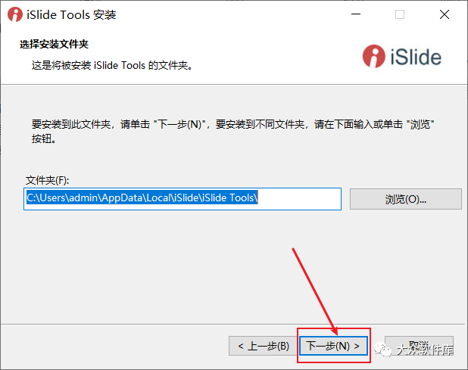
Task: Click the instruction text starting 要安装到此文件夹
Action: click(x=232, y=131)
